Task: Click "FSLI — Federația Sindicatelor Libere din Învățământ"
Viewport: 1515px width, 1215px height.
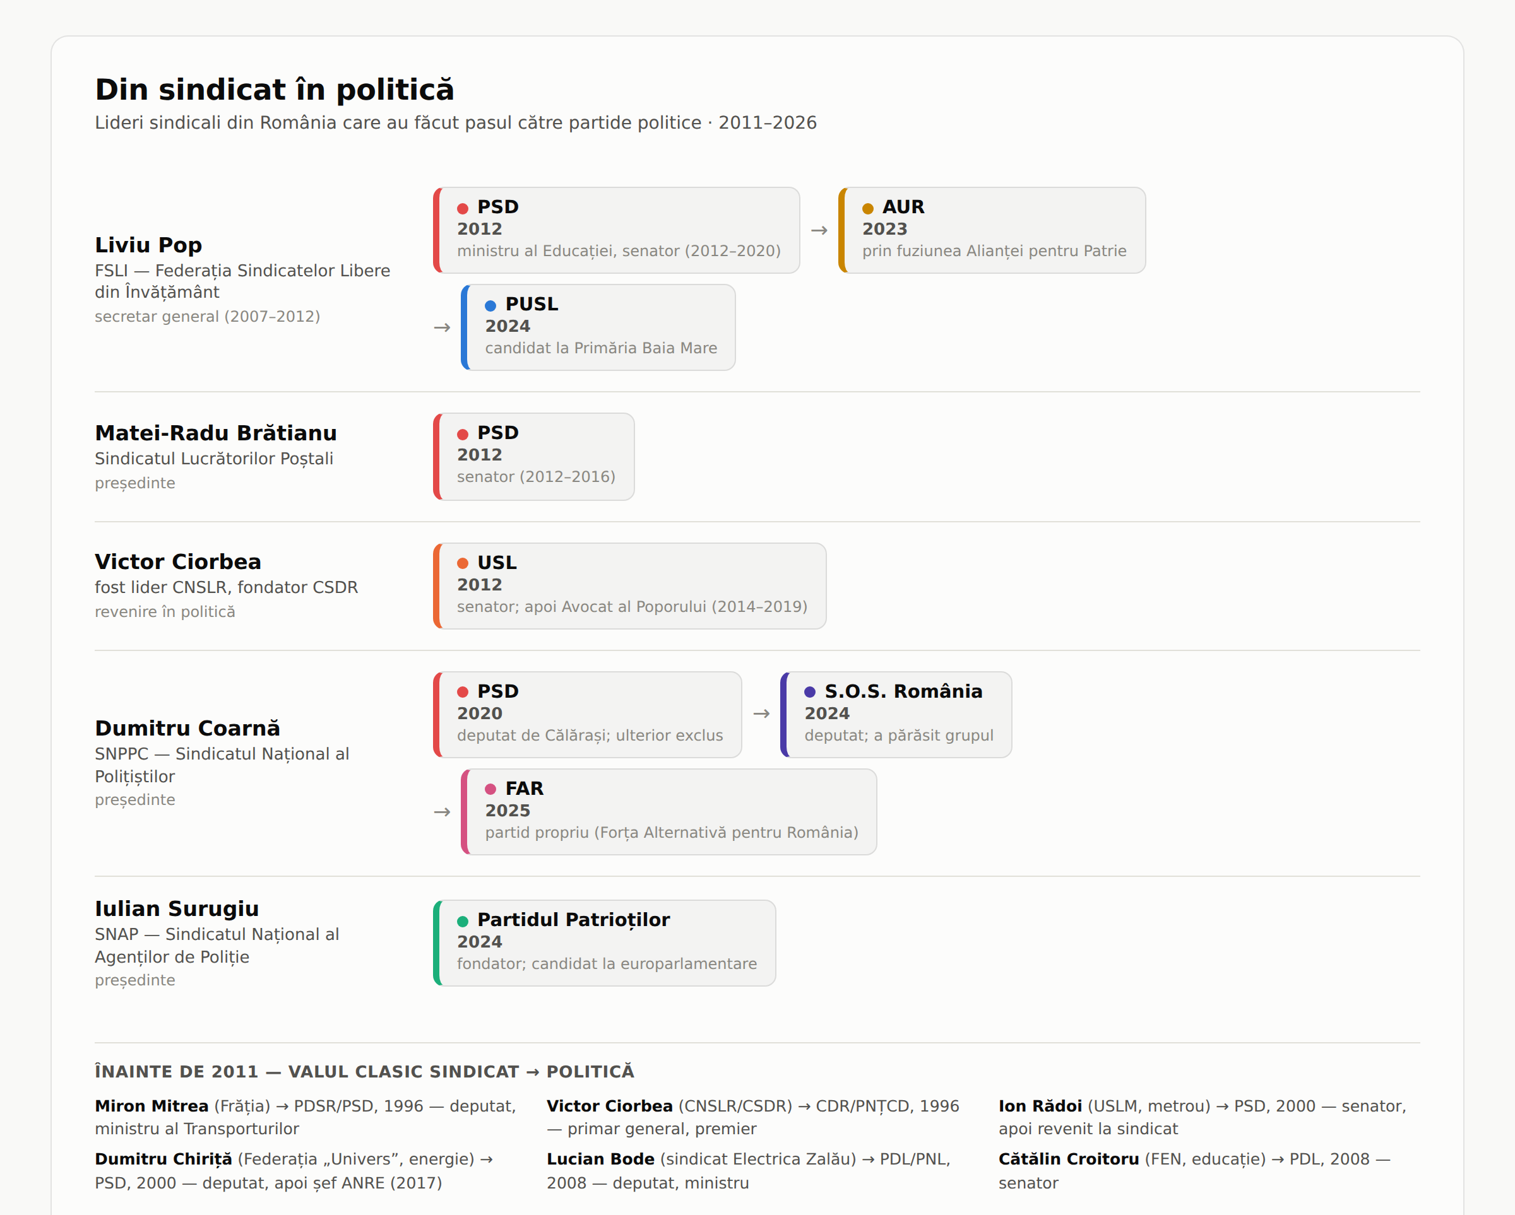Action: point(242,281)
